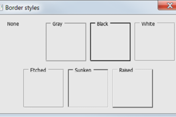Screen dimensions: 176x117
Task: Select the 'None' label
Action: (x=13, y=24)
